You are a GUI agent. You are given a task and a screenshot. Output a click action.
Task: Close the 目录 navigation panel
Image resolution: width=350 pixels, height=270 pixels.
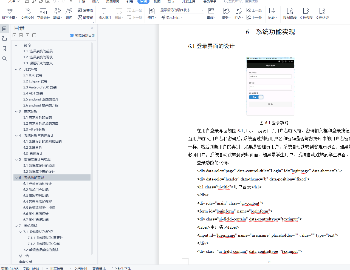(92, 28)
